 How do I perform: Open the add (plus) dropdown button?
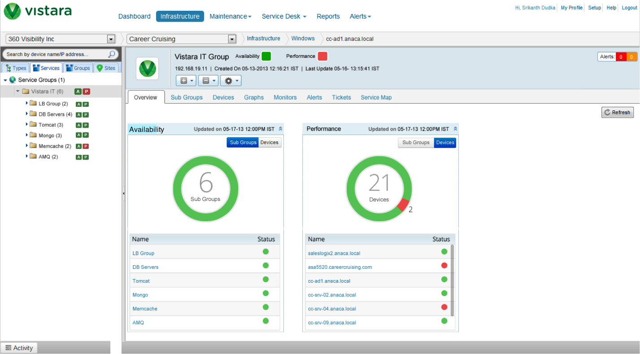click(186, 81)
